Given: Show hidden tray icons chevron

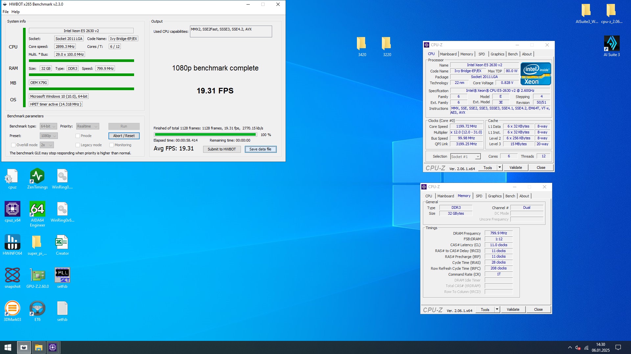Looking at the screenshot, I should click(x=570, y=347).
